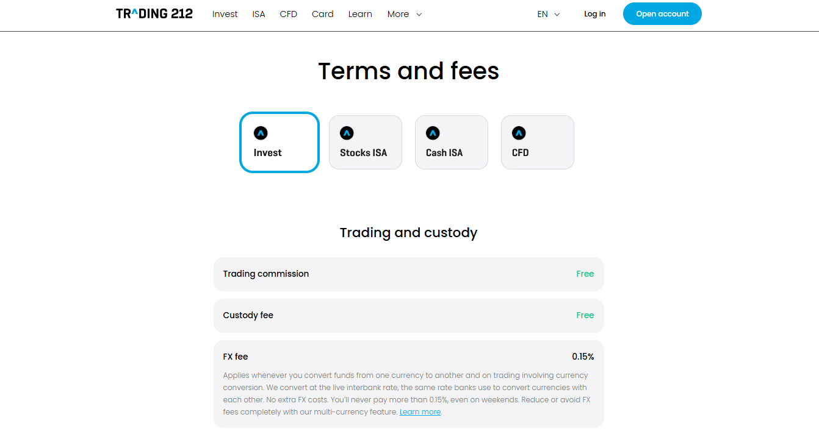Click the round icon on Invest card

point(261,133)
